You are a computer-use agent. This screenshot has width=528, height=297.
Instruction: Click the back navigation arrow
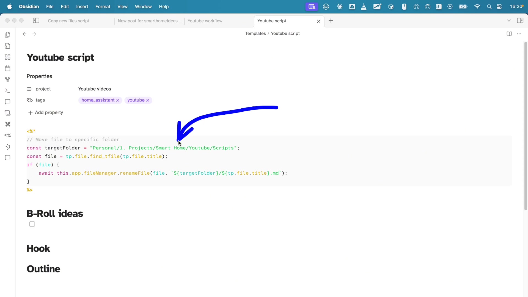(24, 34)
